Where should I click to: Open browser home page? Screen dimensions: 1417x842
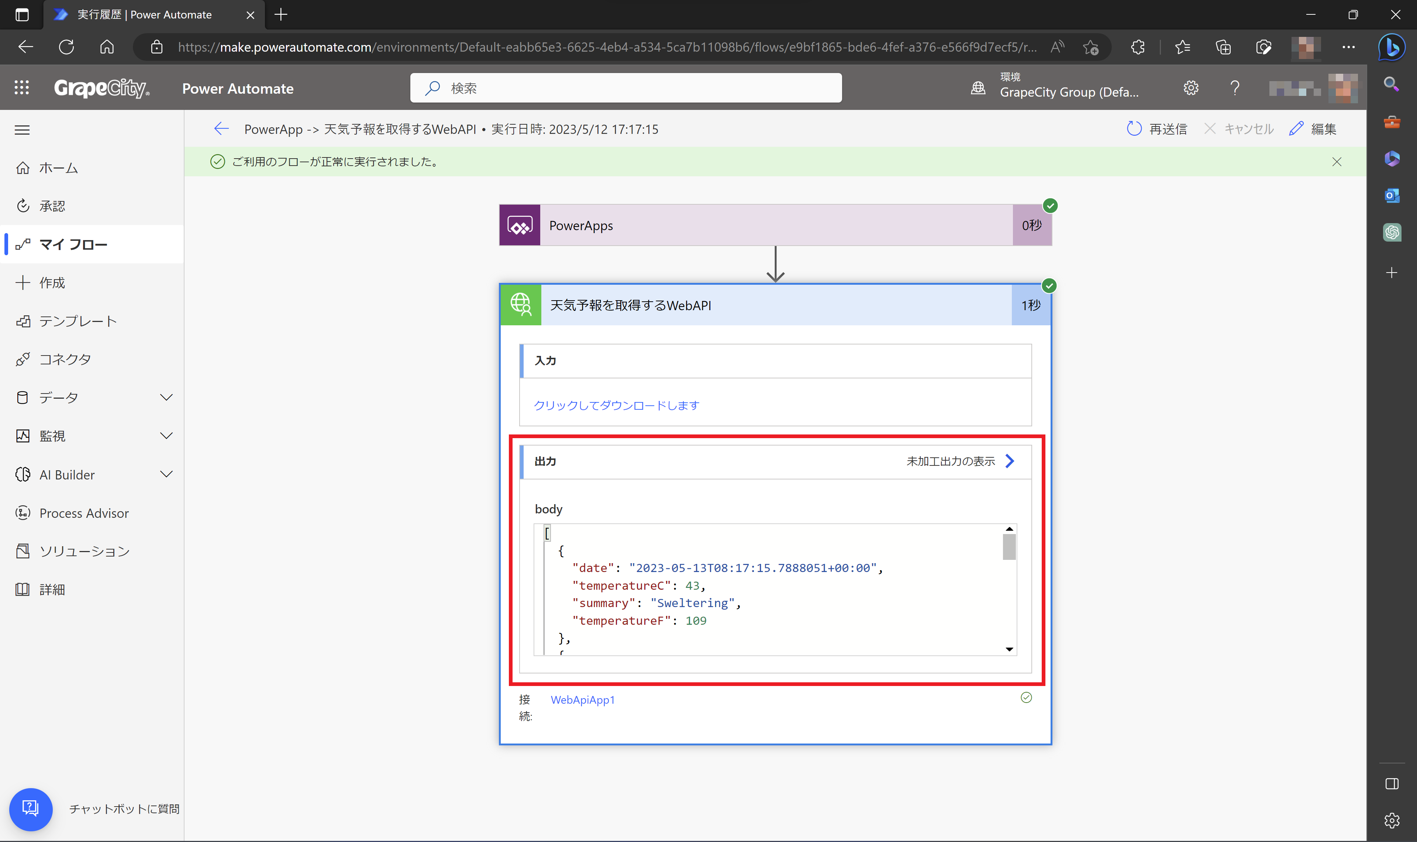tap(107, 46)
